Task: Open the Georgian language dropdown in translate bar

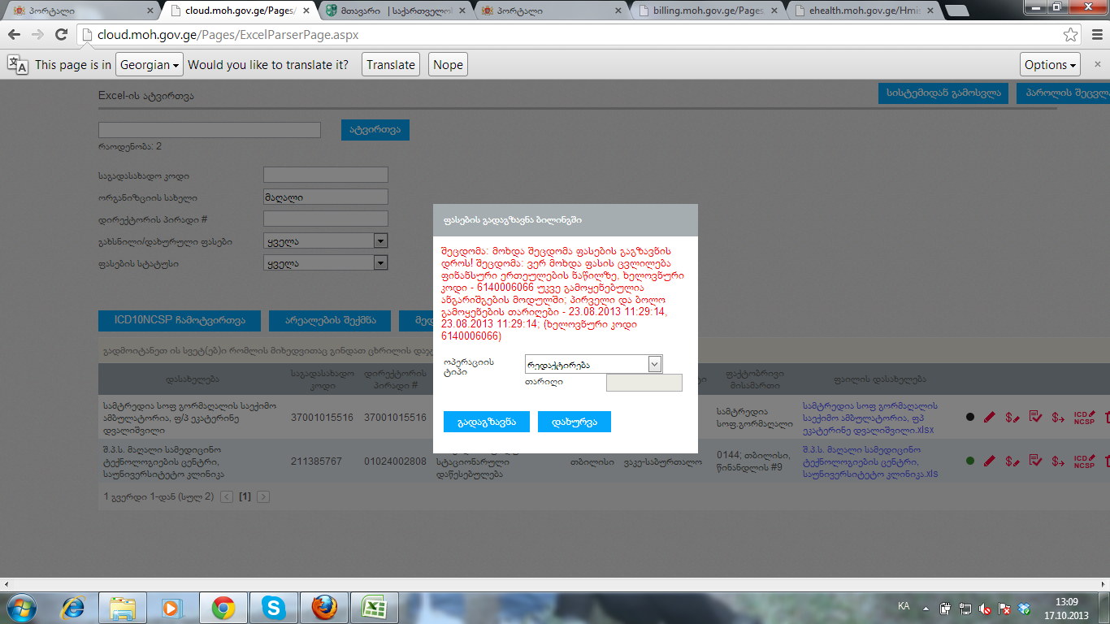Action: (149, 65)
